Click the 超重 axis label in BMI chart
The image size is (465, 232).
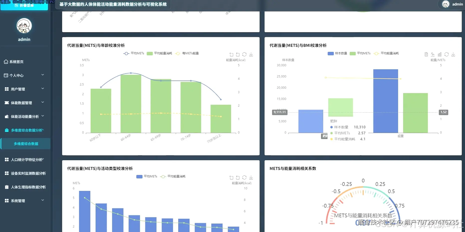coord(401,136)
